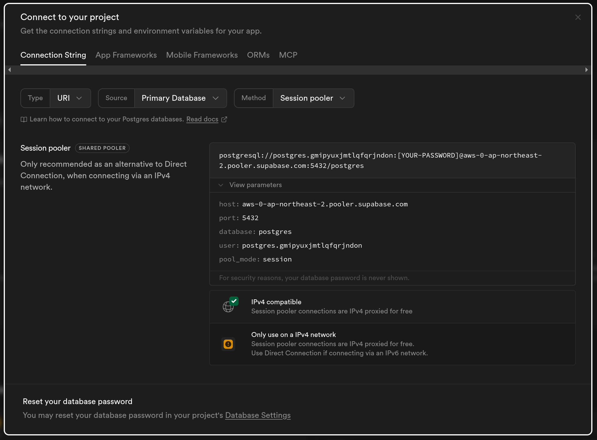Click the Reset your database password heading
The height and width of the screenshot is (440, 597).
78,401
